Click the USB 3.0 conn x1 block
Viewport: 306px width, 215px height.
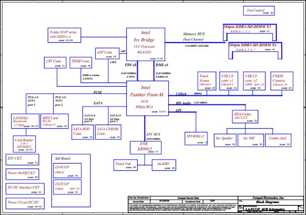tap(228, 81)
